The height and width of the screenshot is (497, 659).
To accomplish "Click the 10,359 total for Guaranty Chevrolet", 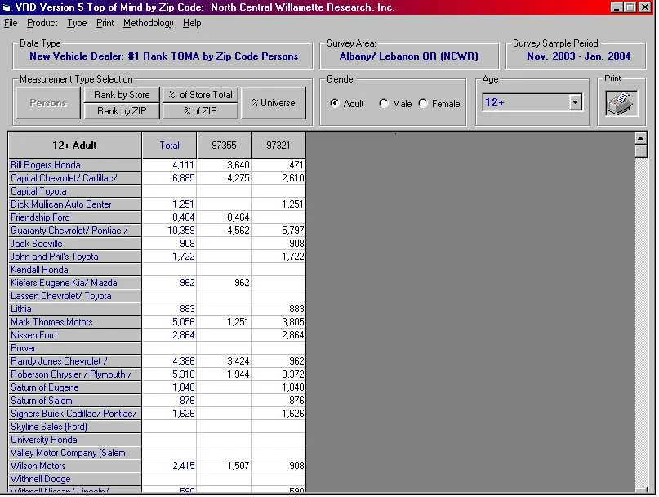I will [x=169, y=231].
